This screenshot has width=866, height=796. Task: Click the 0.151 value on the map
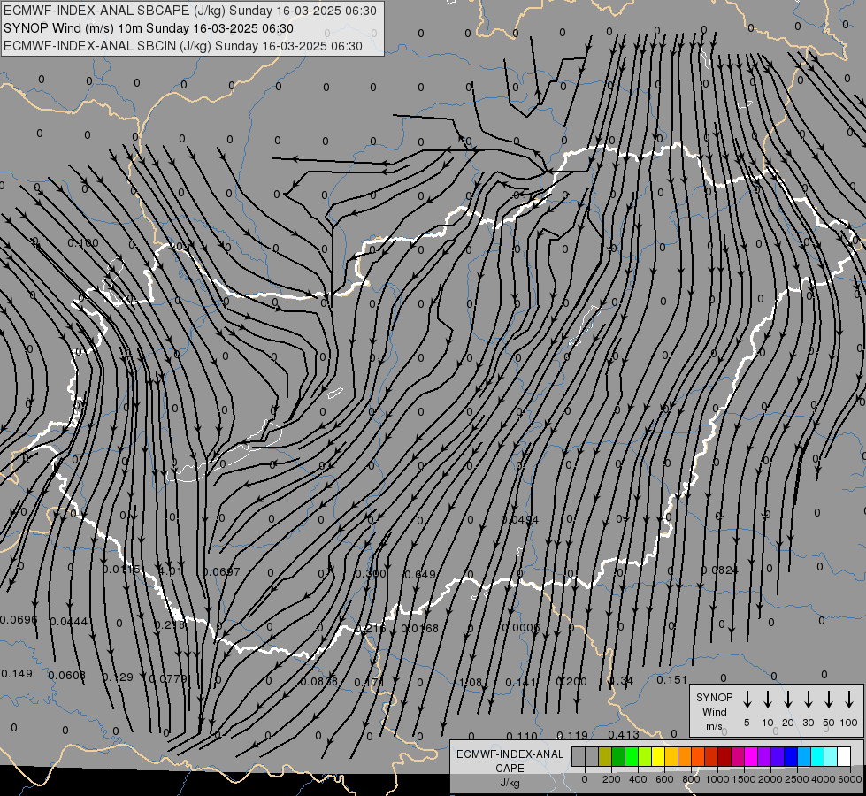pos(671,680)
